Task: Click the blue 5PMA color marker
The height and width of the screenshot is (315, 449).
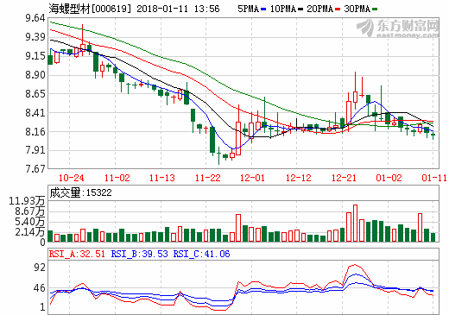Action: tap(263, 9)
